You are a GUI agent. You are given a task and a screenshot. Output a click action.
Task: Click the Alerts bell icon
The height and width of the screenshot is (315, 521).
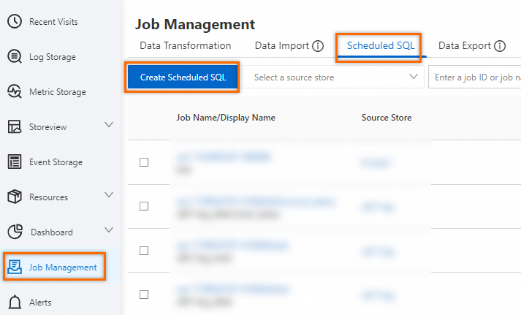click(x=15, y=302)
